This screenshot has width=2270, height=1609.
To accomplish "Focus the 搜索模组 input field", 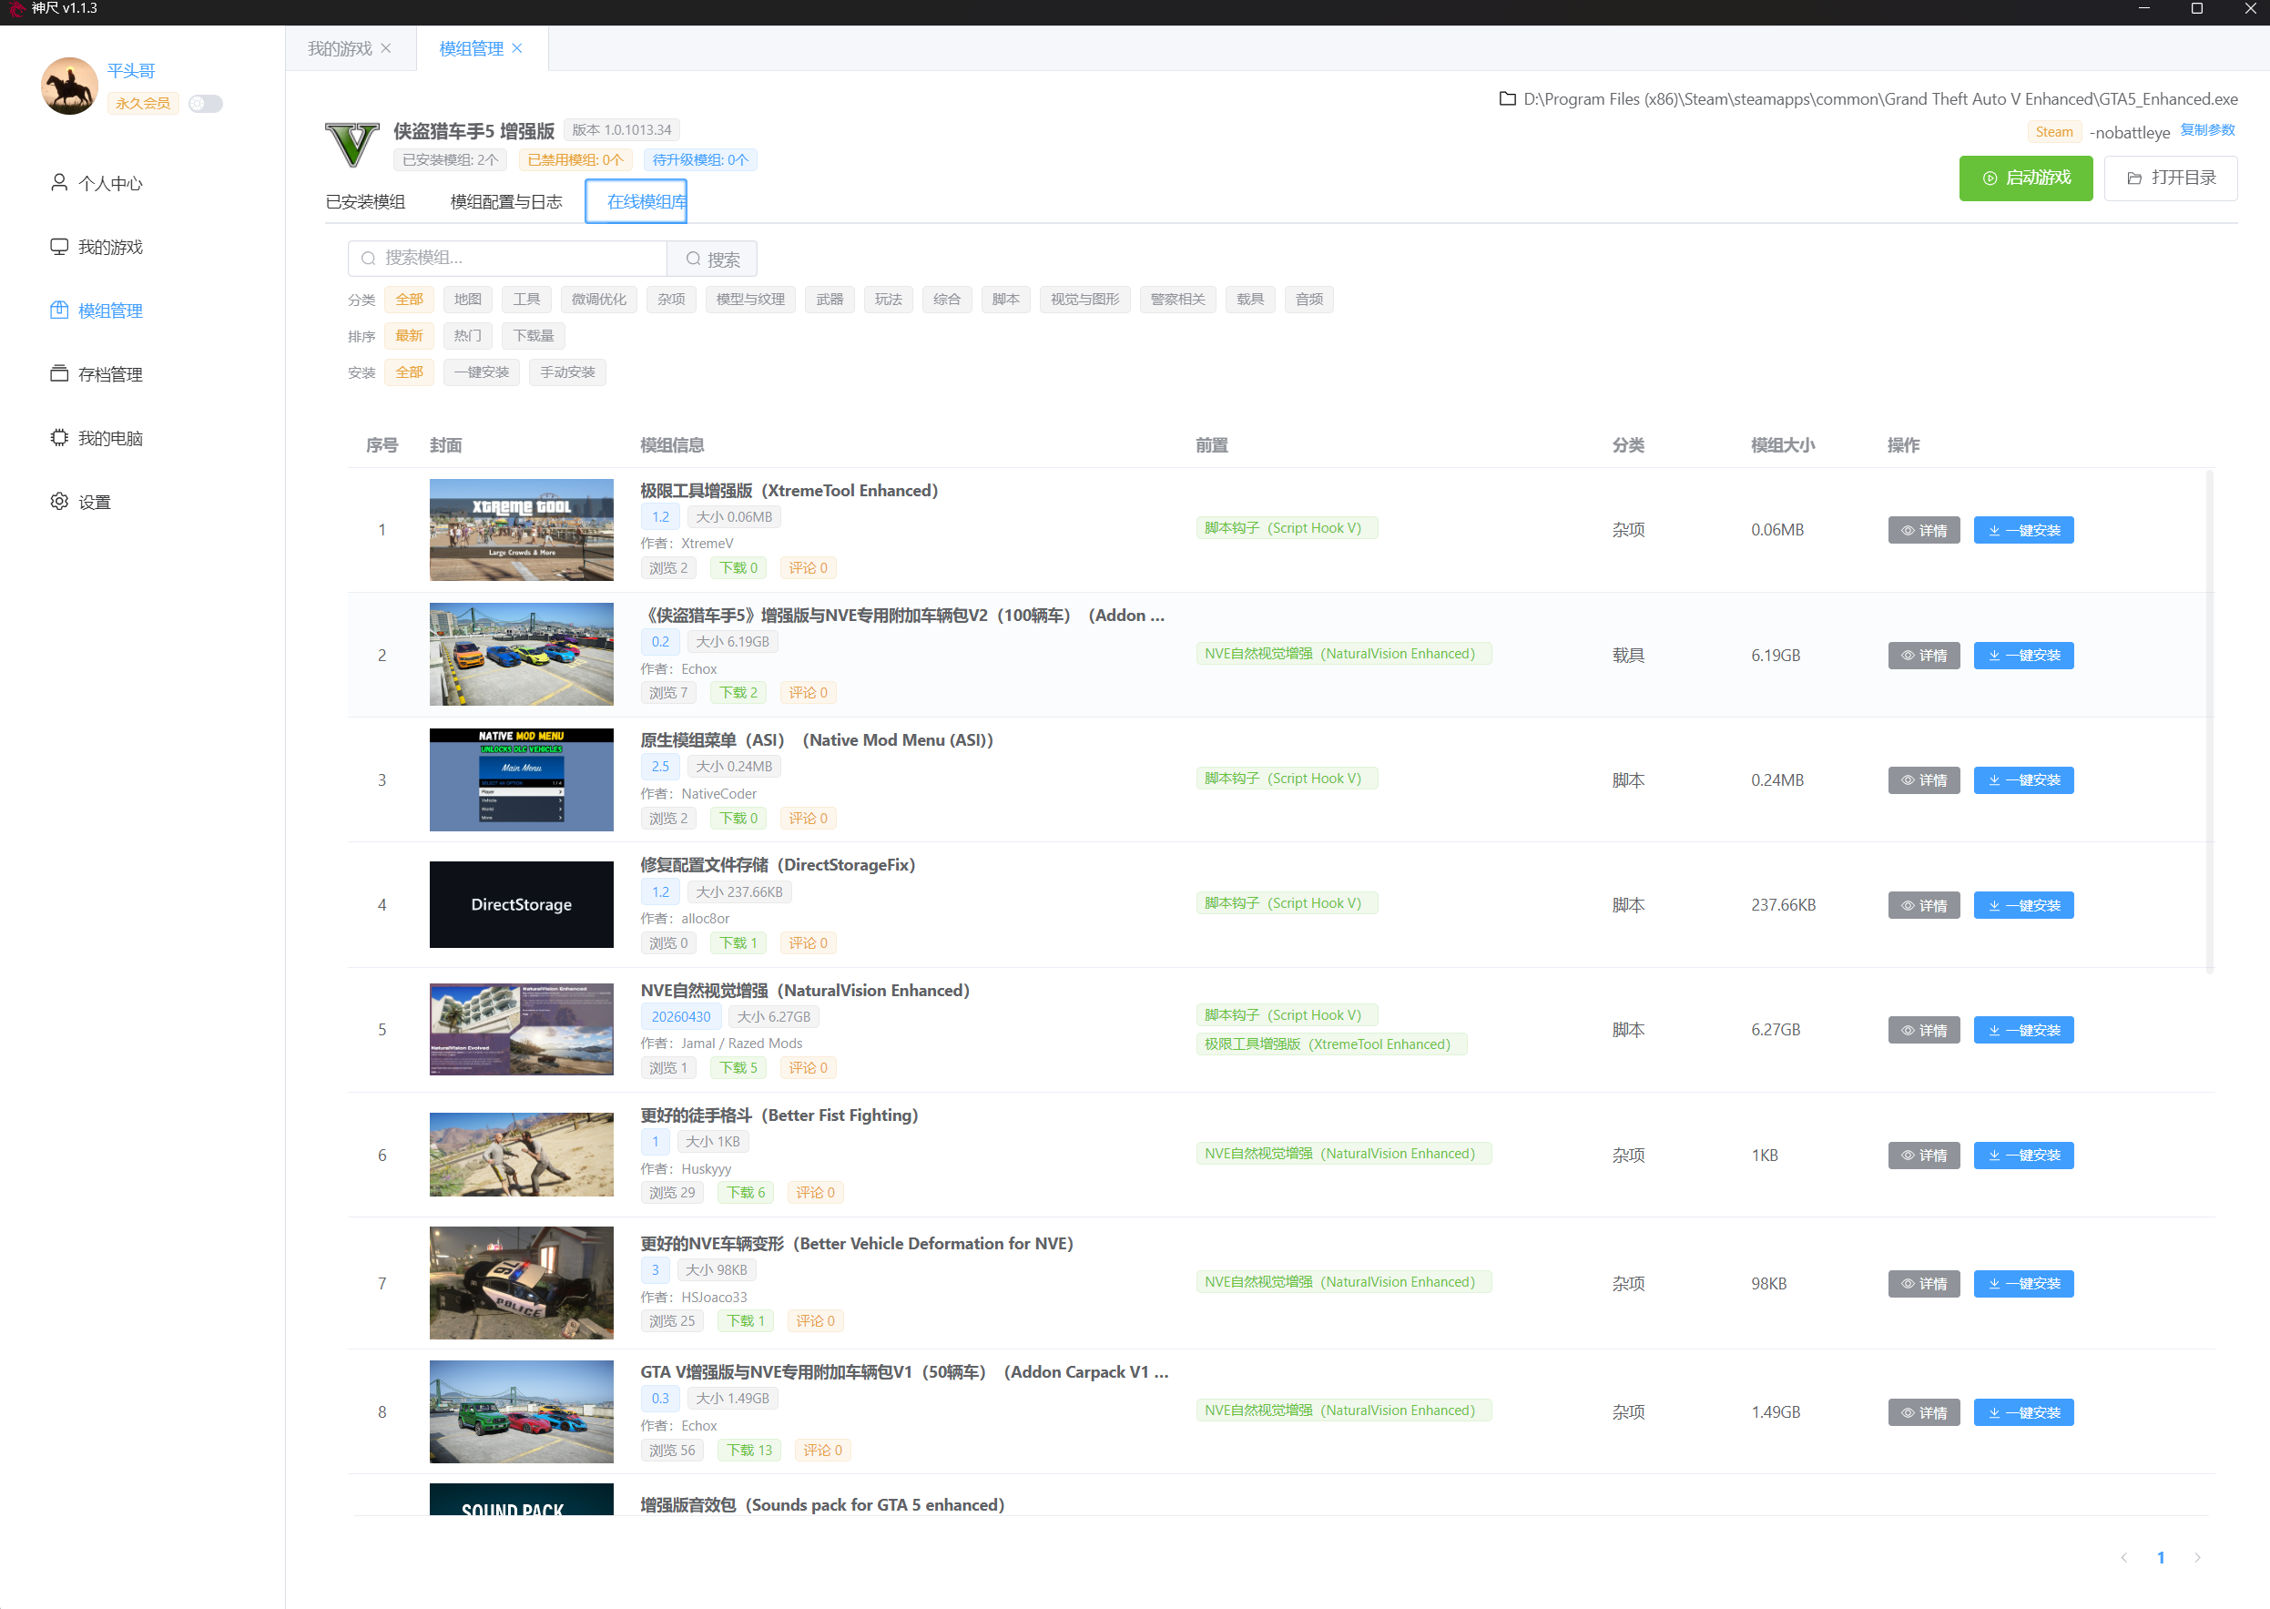I will click(x=507, y=258).
